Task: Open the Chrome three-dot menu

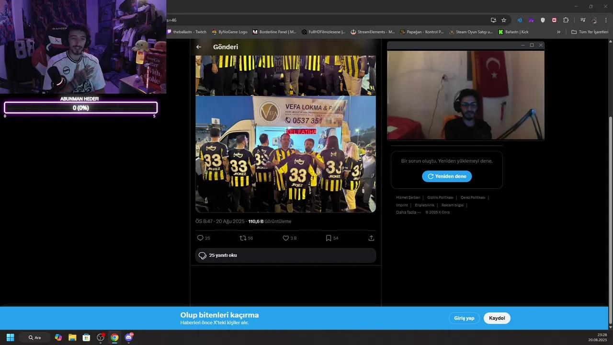Action: 606,20
